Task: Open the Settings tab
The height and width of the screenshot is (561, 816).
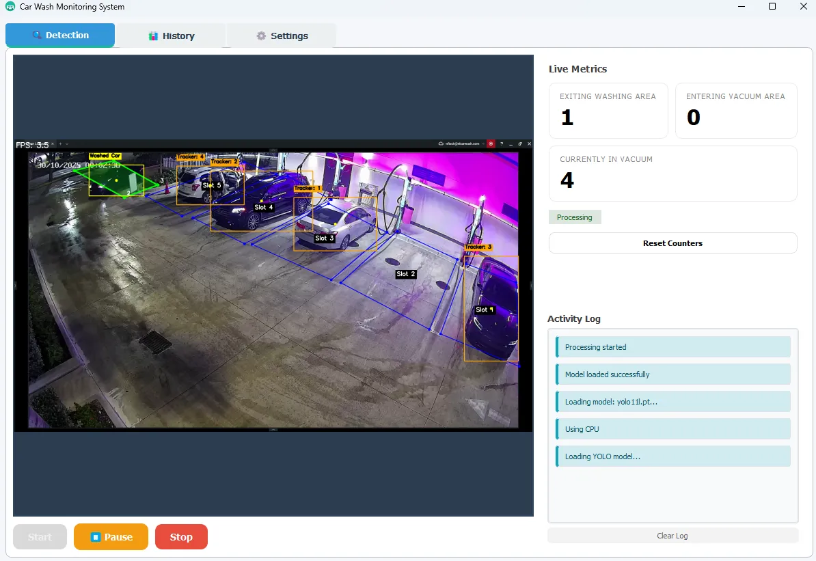Action: (282, 36)
